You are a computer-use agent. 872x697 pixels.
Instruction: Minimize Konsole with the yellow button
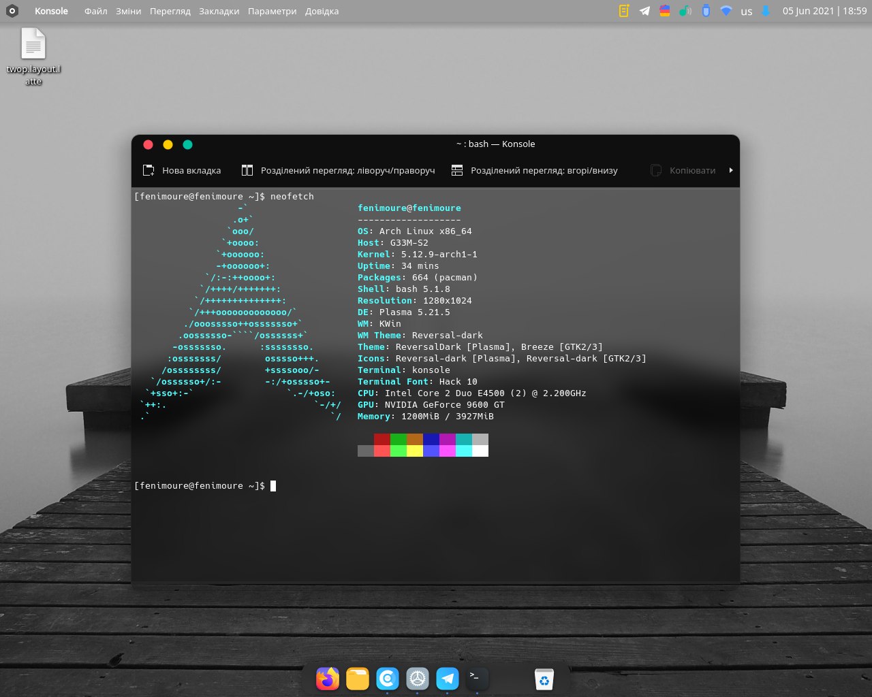coord(168,144)
